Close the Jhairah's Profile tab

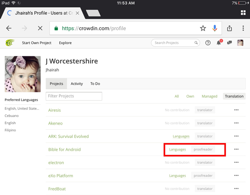pyautogui.click(x=77, y=13)
